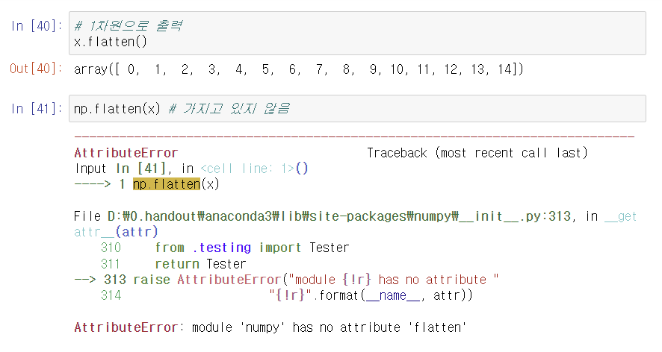The height and width of the screenshot is (352, 662).
Task: Select the Out[40]: prompt label
Action: [36, 69]
